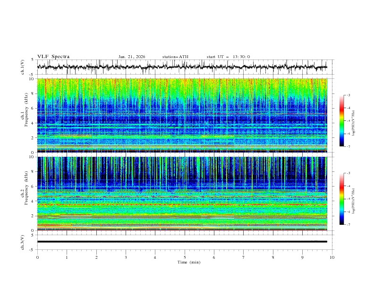This screenshot has width=374, height=289.
Task: Click the ch.1 spectrogram panel
Action: point(182,115)
